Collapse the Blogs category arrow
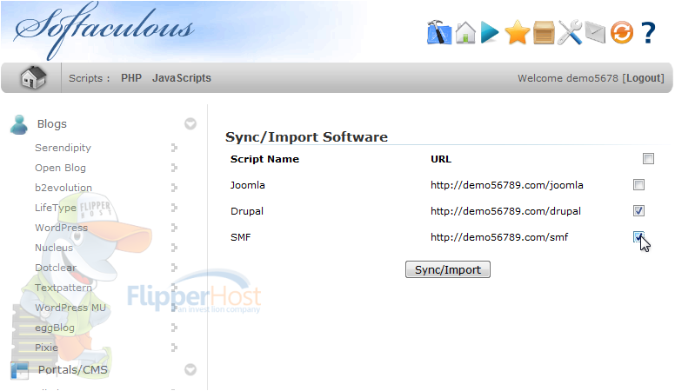 [x=190, y=124]
